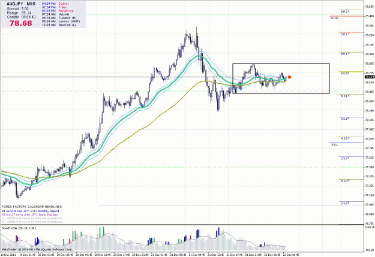Click the MS2* pivot level label

(x=345, y=138)
